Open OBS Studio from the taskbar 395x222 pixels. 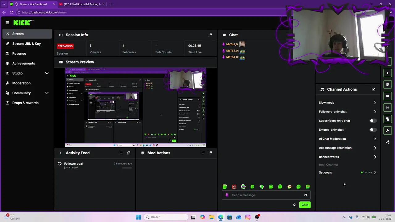257,217
